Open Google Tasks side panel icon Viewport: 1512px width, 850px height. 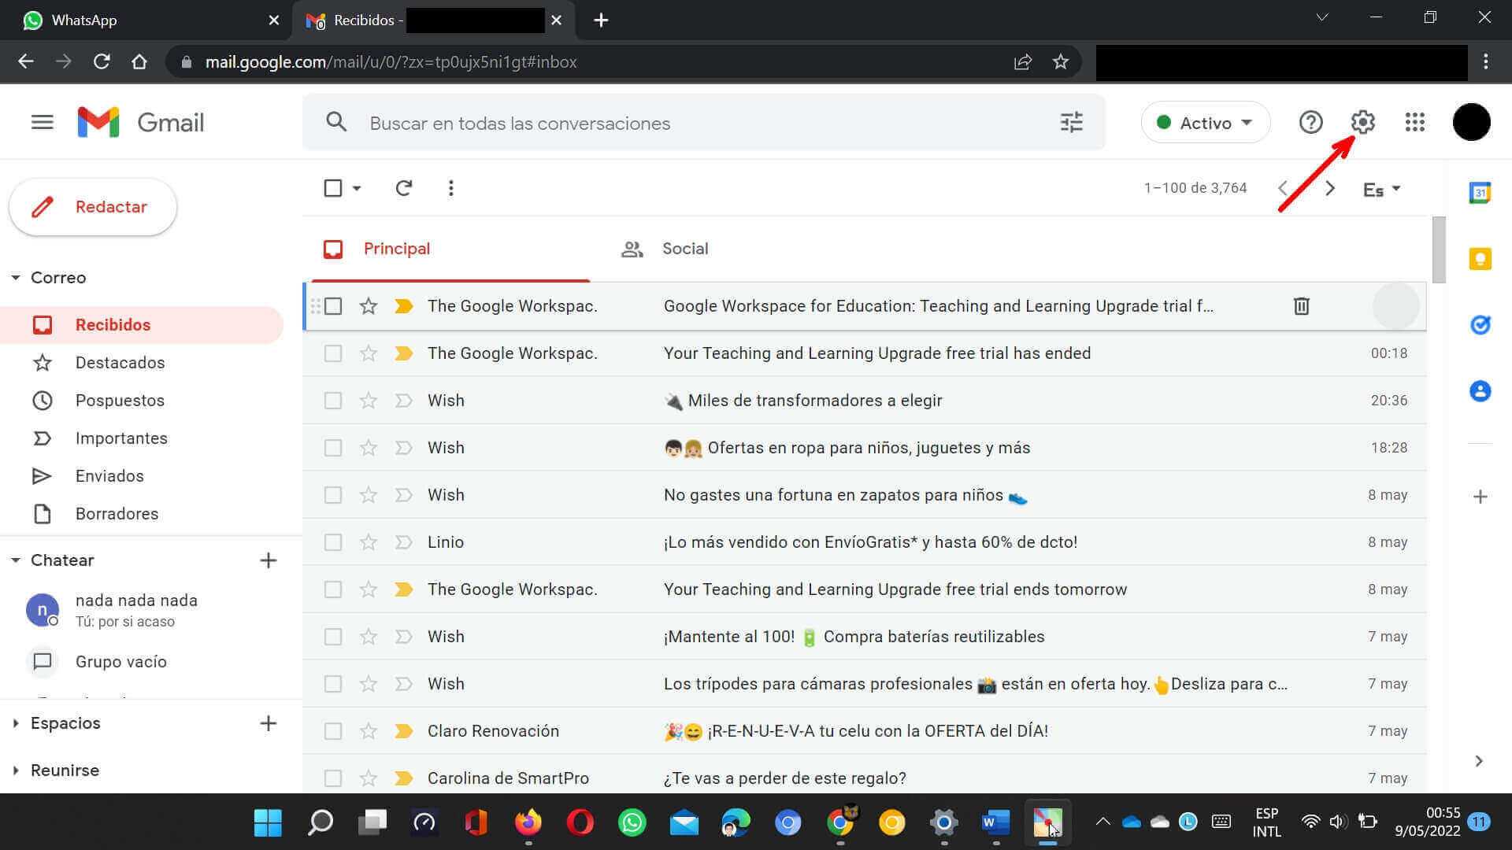point(1480,324)
